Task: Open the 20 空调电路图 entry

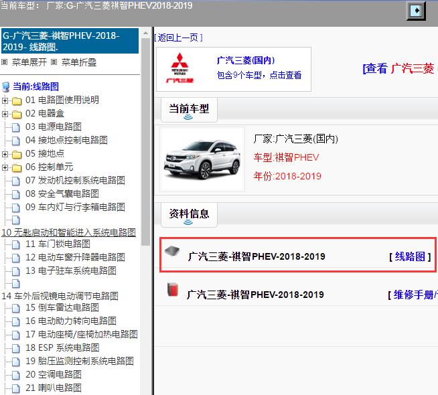Action: click(54, 375)
